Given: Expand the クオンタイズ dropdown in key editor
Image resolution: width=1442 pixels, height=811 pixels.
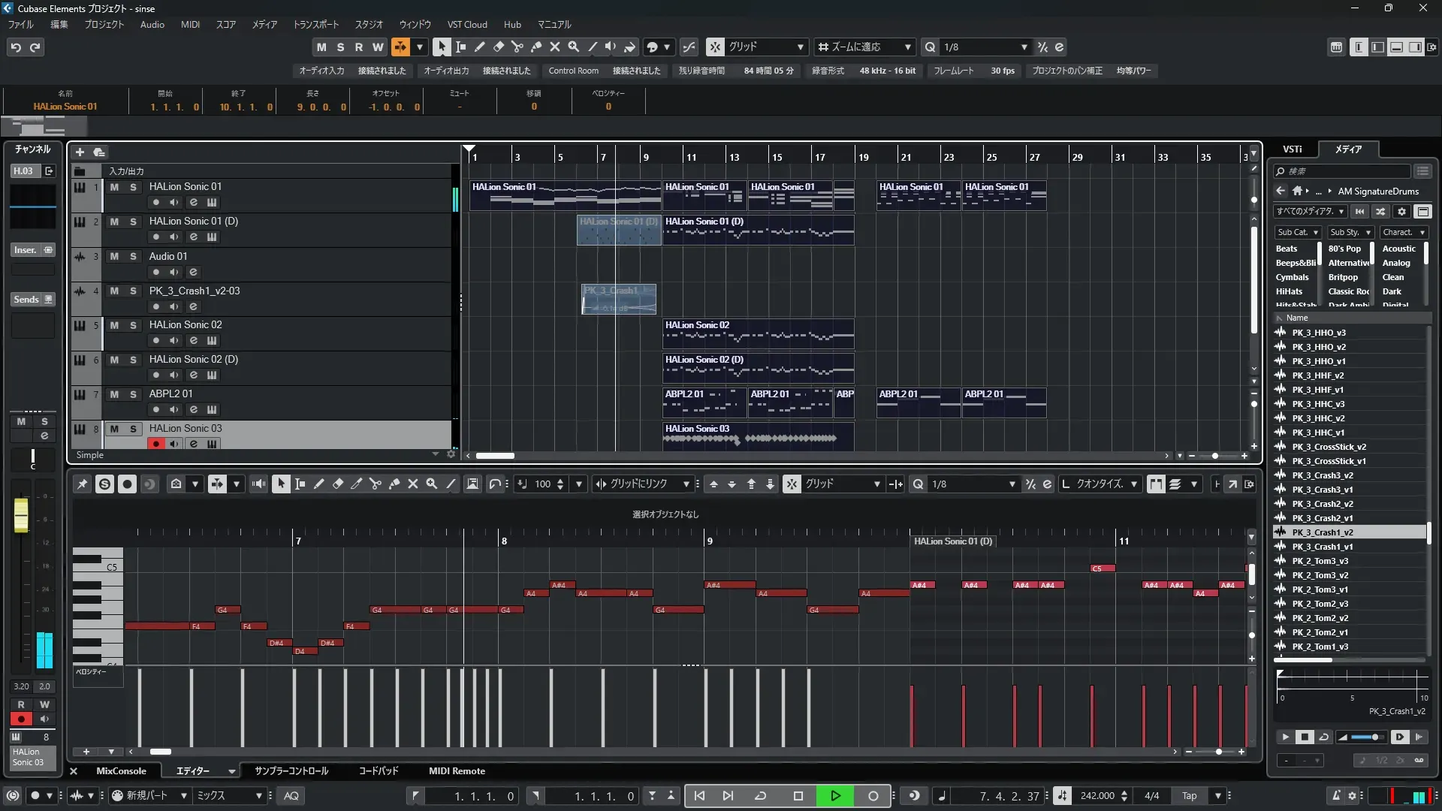Looking at the screenshot, I should pos(1133,484).
